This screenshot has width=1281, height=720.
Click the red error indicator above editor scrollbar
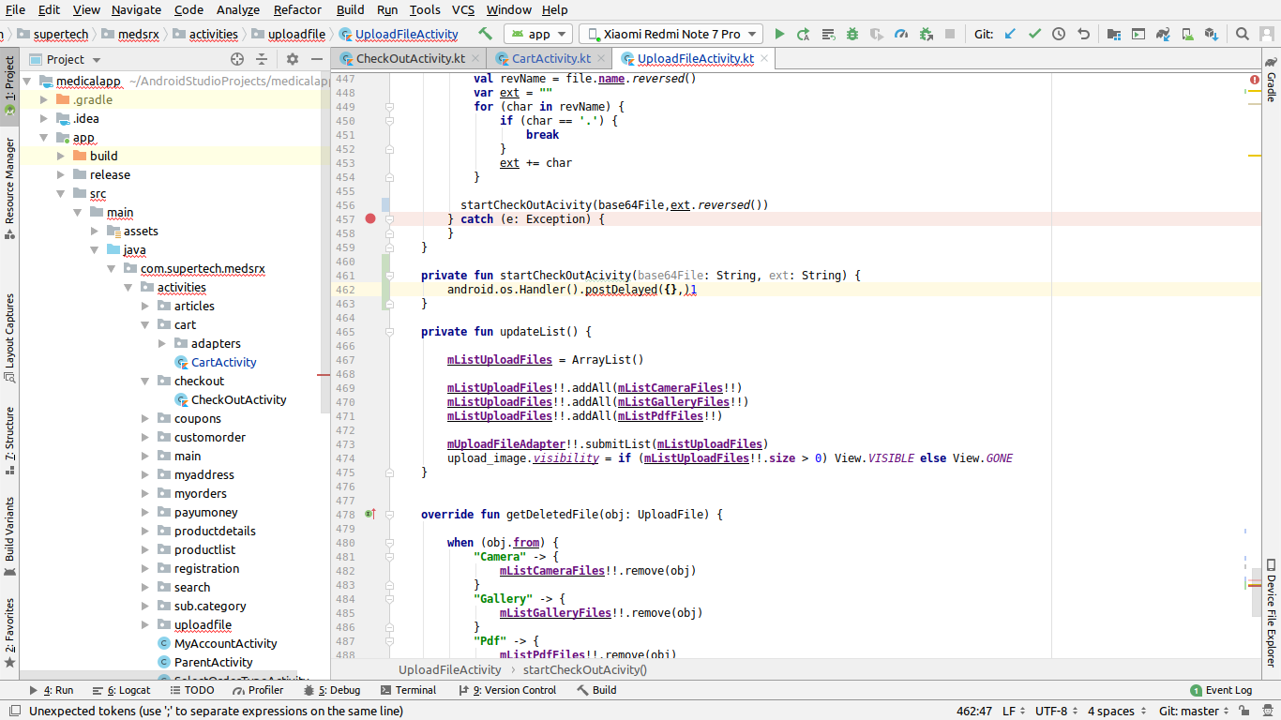tap(1255, 80)
